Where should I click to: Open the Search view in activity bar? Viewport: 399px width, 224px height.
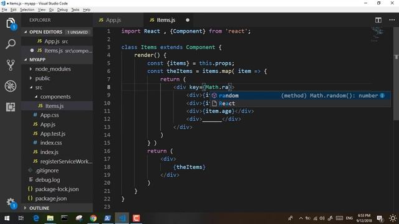11,44
